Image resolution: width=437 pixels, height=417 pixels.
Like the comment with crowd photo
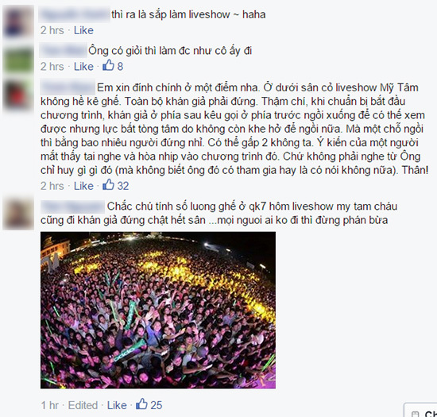point(117,405)
